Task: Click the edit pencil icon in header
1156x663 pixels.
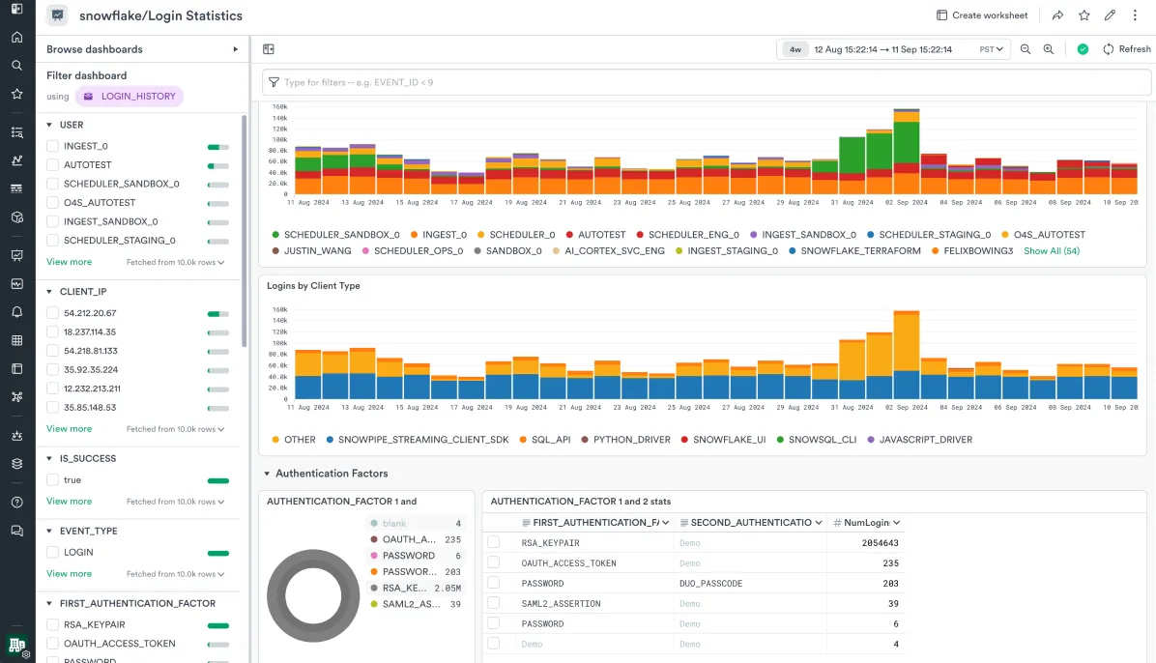Action: (x=1110, y=15)
